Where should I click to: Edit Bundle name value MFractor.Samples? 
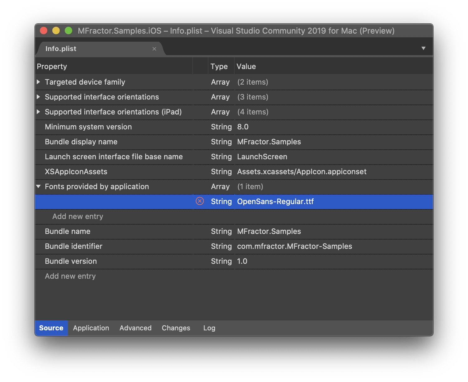point(269,231)
